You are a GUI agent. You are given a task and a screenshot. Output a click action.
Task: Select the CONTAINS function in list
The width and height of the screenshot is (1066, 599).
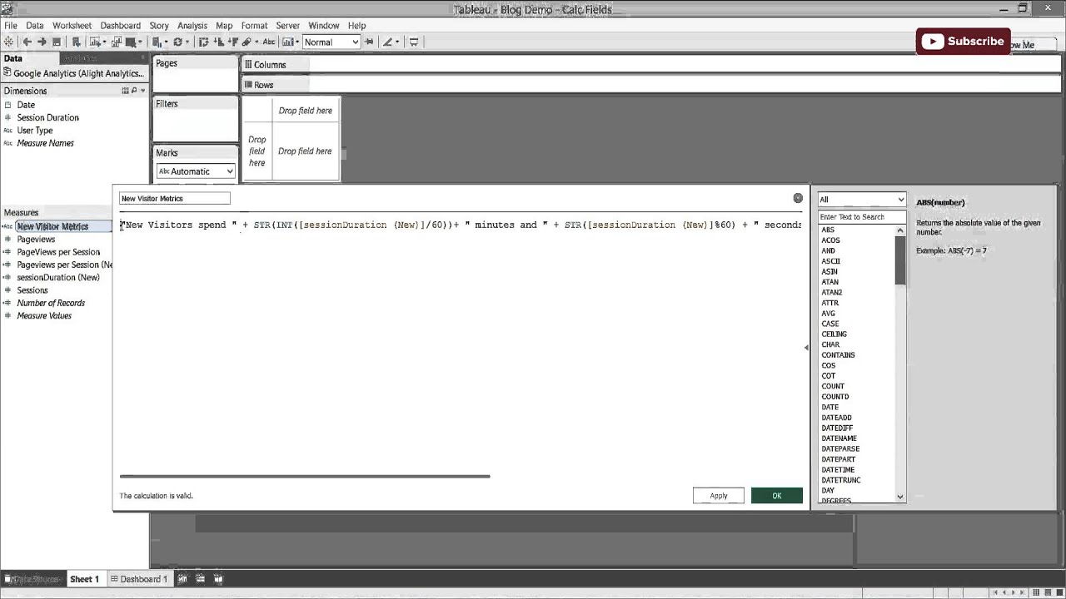(x=838, y=355)
